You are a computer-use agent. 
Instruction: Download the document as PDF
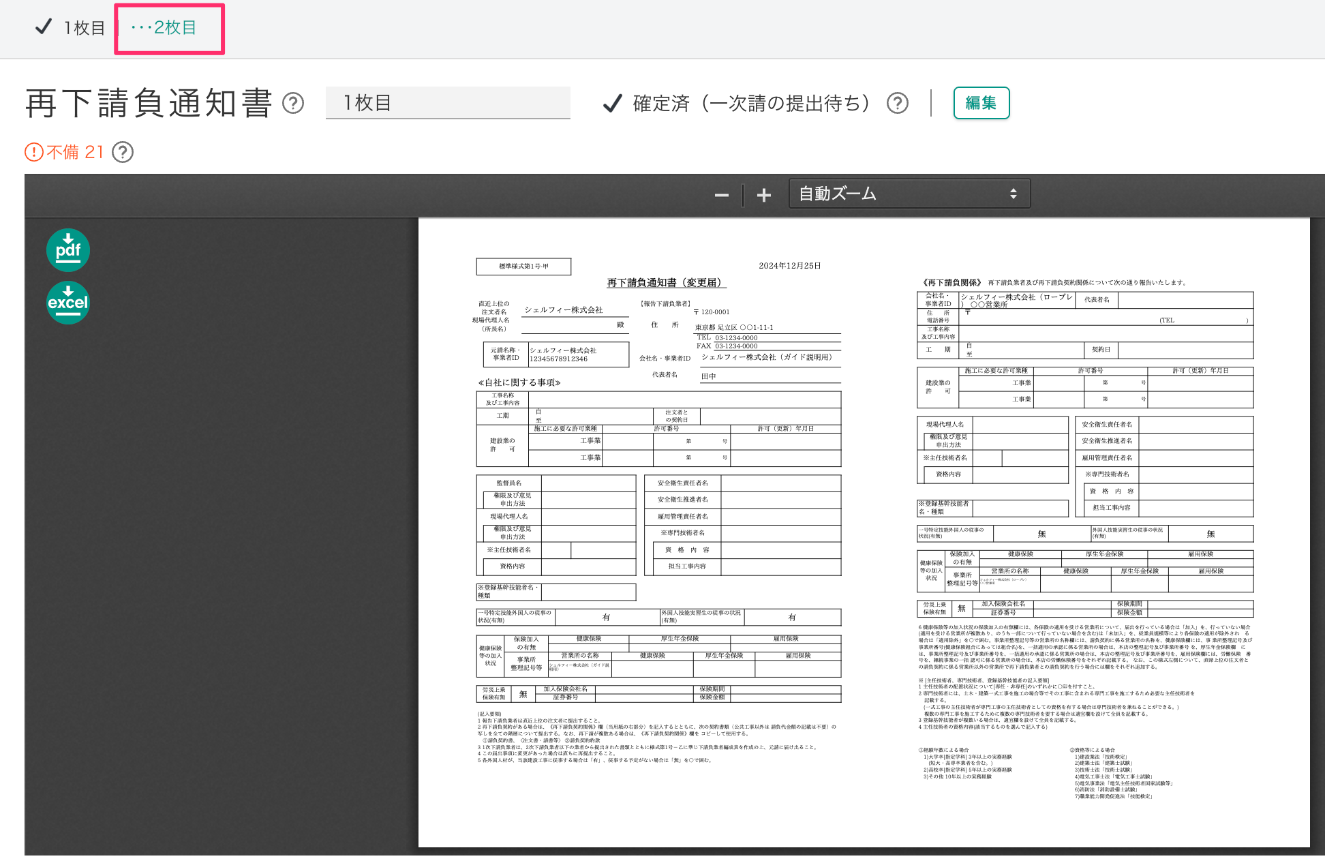point(67,250)
